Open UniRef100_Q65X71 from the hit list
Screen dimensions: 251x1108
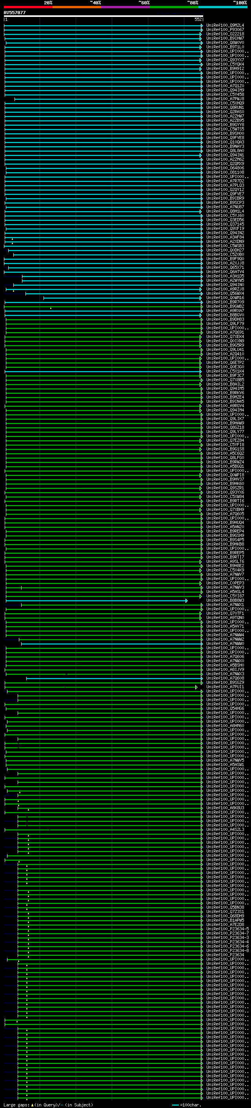coord(225,268)
